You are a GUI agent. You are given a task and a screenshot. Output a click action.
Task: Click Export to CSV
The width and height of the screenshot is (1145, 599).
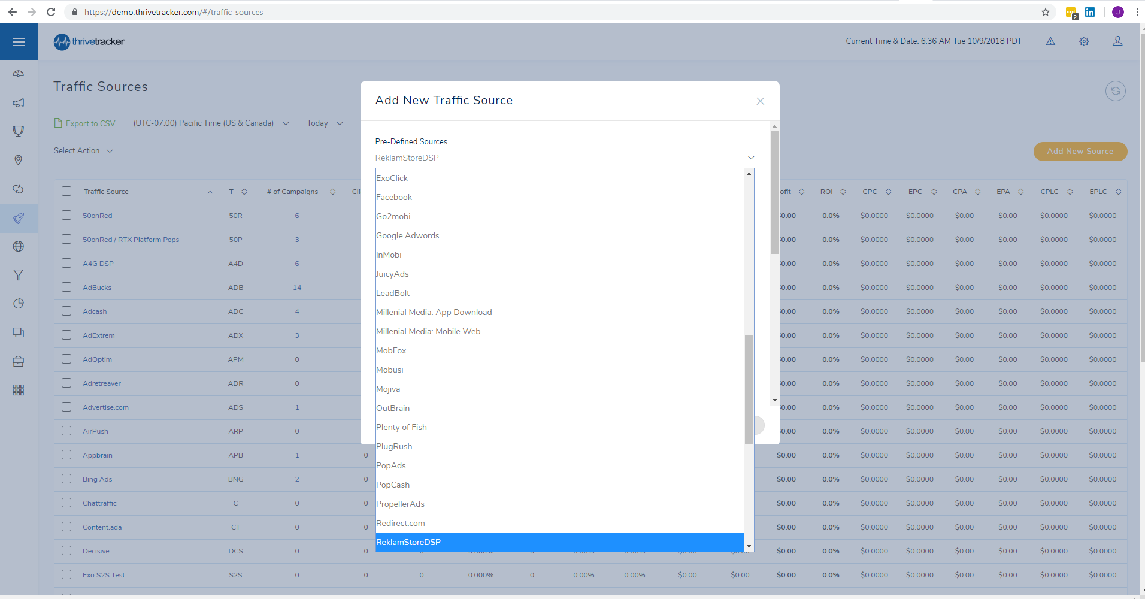click(84, 123)
